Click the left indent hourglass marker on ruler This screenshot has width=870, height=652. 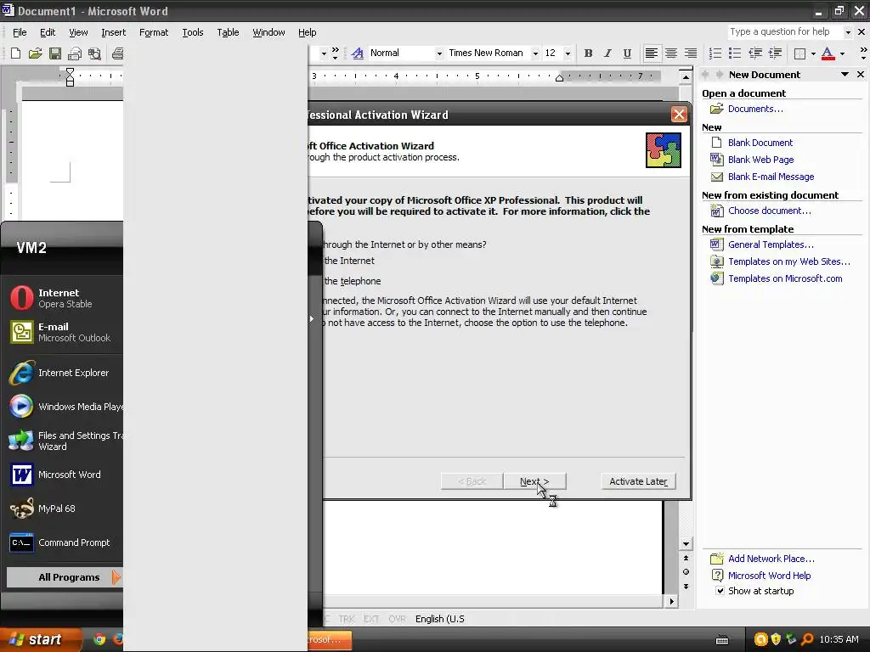pyautogui.click(x=70, y=77)
